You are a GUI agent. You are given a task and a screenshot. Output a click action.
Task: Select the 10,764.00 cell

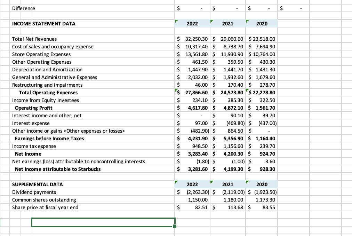(x=262, y=54)
